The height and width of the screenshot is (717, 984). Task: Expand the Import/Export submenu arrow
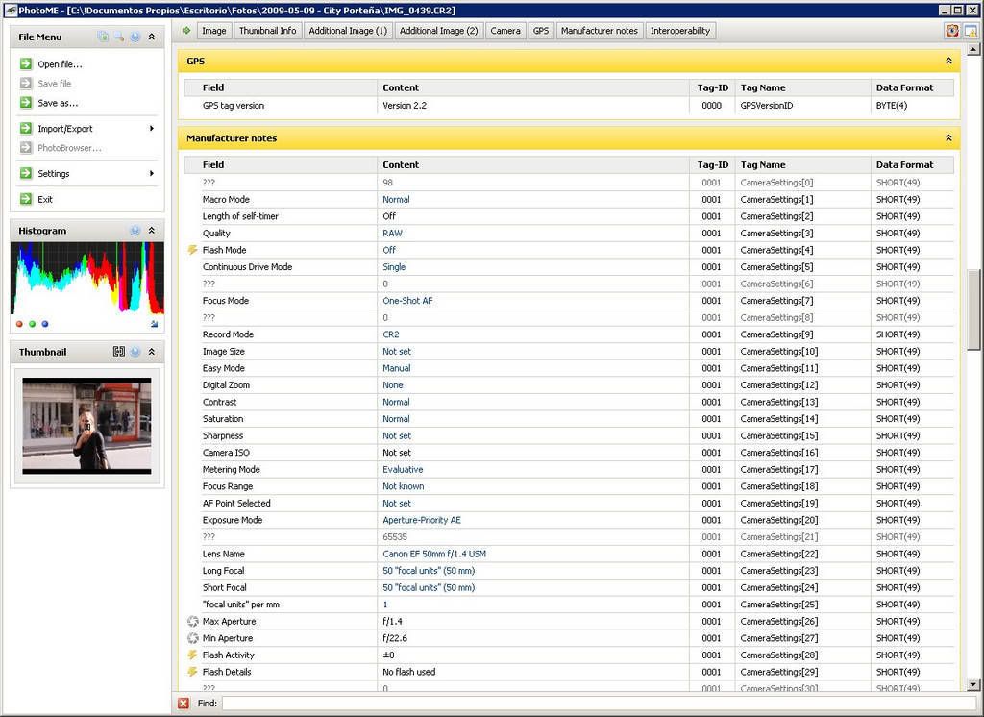(x=152, y=128)
